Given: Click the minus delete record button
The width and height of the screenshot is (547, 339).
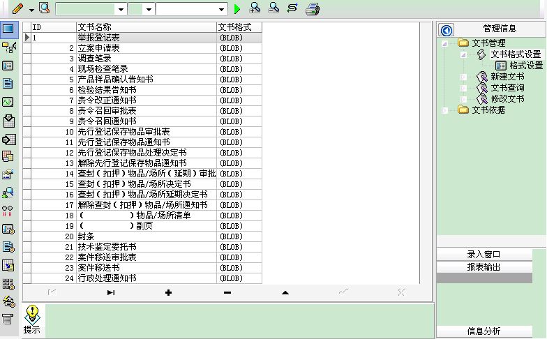Looking at the screenshot, I should point(227,293).
